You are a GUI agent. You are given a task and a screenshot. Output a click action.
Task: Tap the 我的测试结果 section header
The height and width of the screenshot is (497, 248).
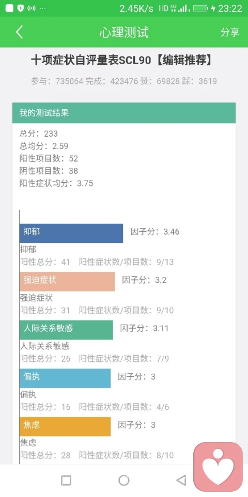point(124,113)
